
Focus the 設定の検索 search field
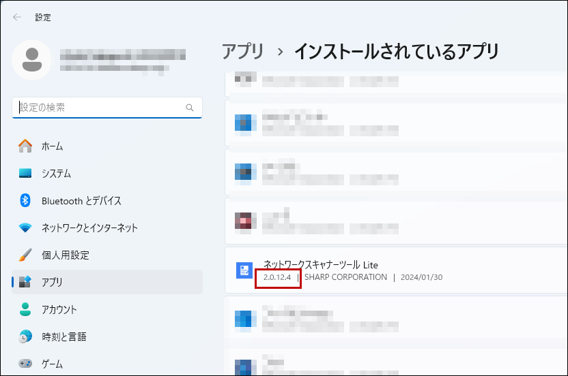pos(107,108)
